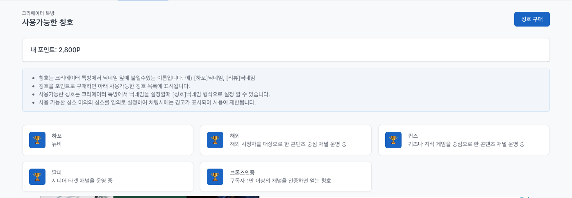This screenshot has height=198, width=572.
Task: Select the 하꼬 title name
Action: (57, 136)
